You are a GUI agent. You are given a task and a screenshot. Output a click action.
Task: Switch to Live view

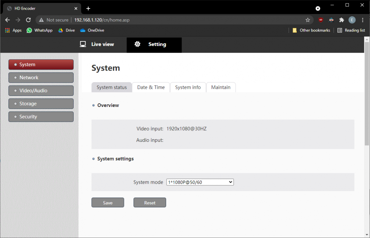pyautogui.click(x=97, y=44)
